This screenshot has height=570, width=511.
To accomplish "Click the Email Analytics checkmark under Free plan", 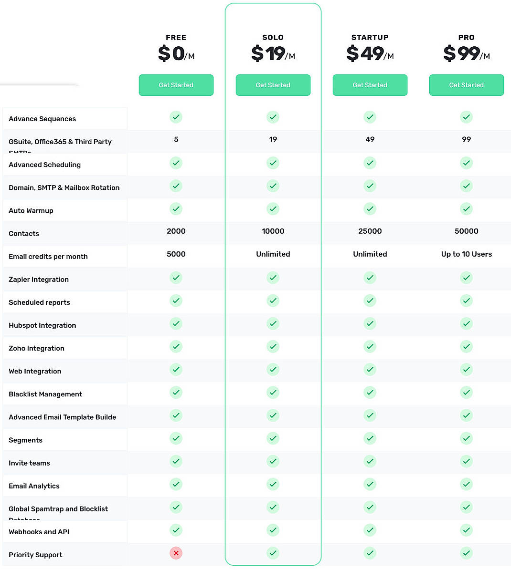I will click(176, 484).
